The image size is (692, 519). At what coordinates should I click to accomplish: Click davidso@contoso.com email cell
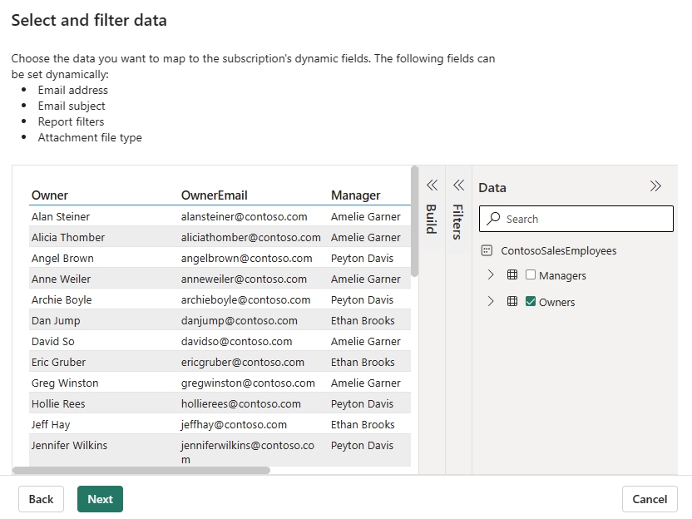click(x=236, y=341)
